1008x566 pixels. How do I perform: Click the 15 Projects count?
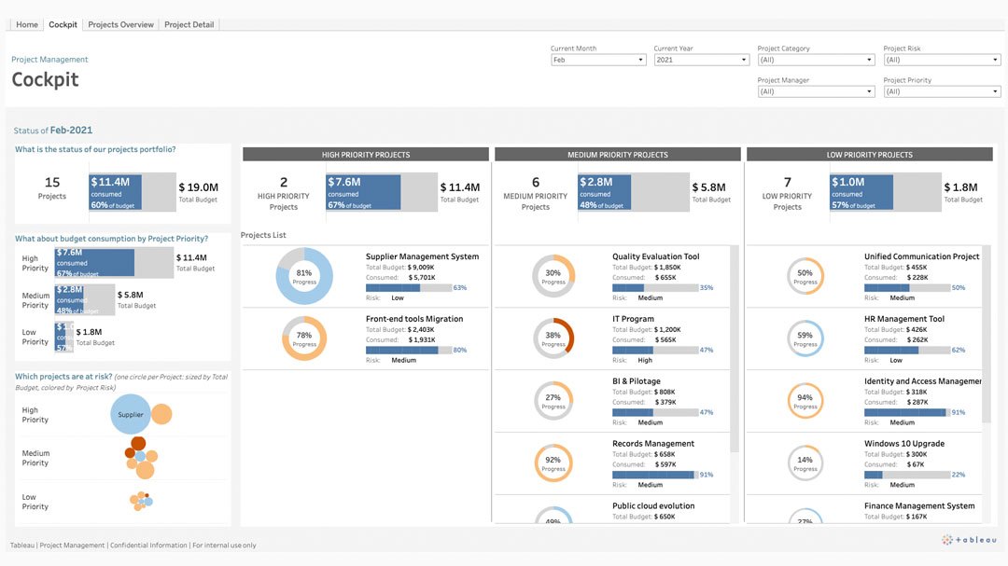click(52, 187)
